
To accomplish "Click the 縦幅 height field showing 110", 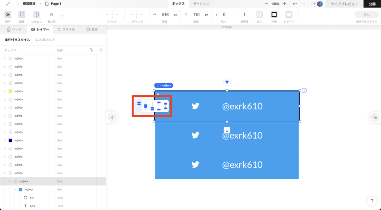I will click(x=196, y=14).
